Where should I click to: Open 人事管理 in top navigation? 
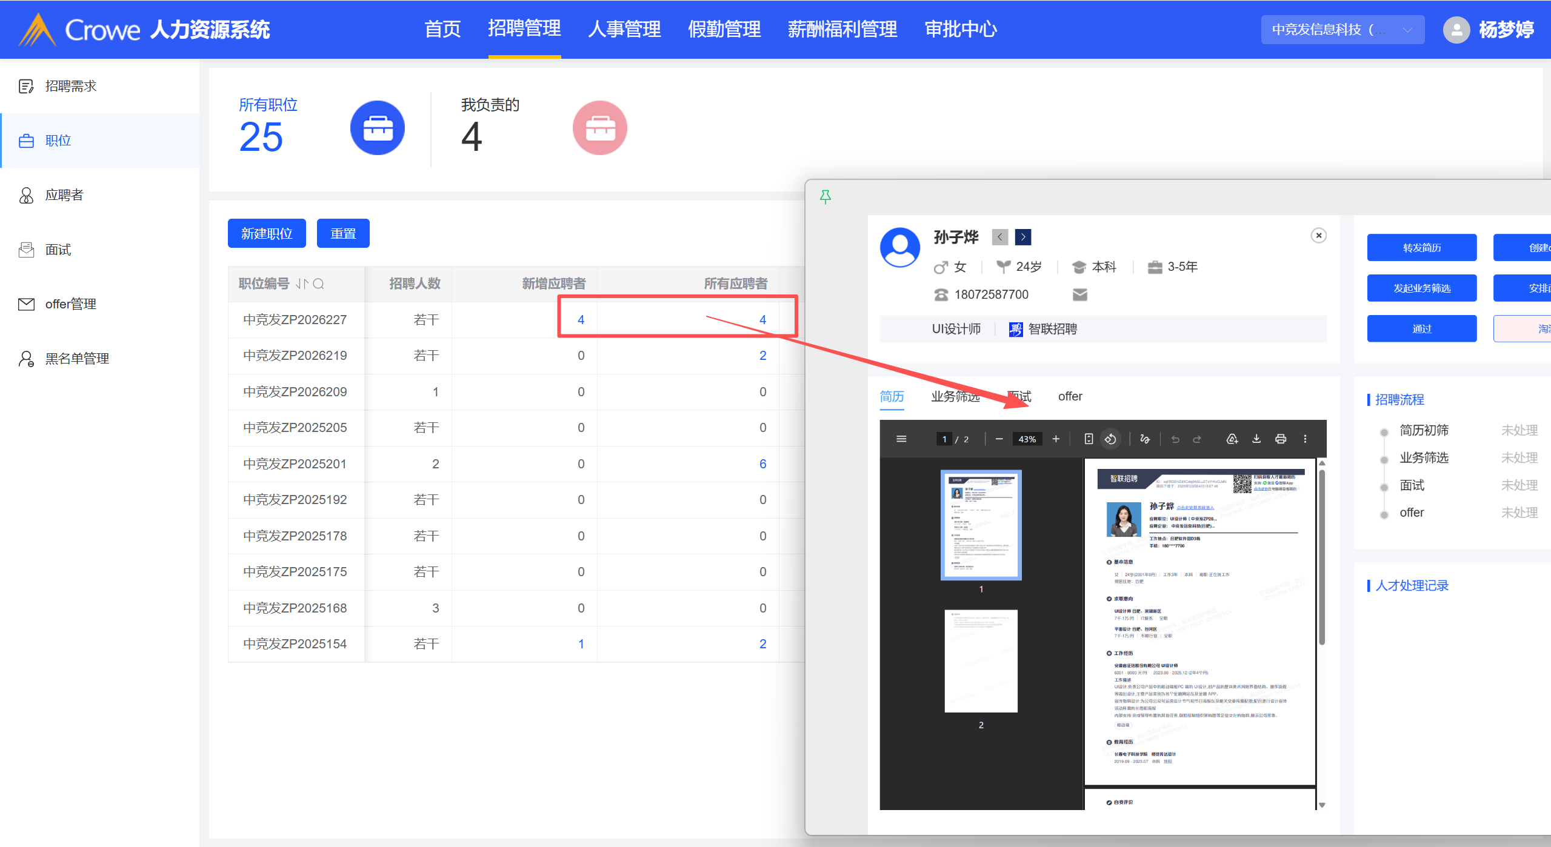coord(624,29)
